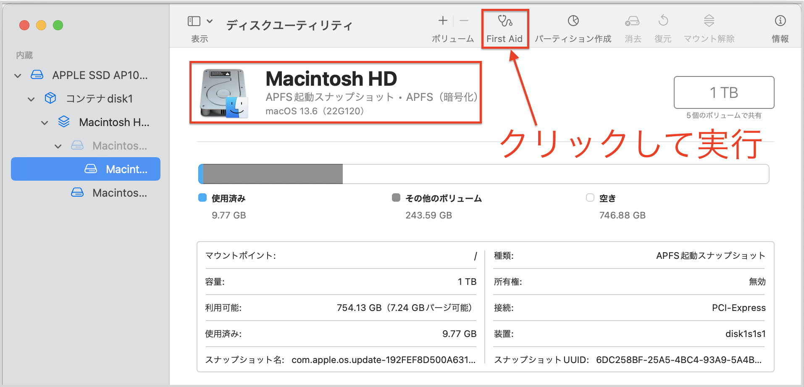
Task: Click APFS起動スナップショット value in 種類 row
Action: [711, 255]
